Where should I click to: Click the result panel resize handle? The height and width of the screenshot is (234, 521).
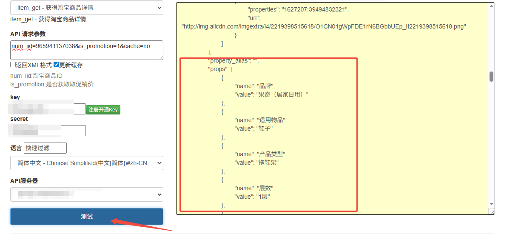pos(492,211)
